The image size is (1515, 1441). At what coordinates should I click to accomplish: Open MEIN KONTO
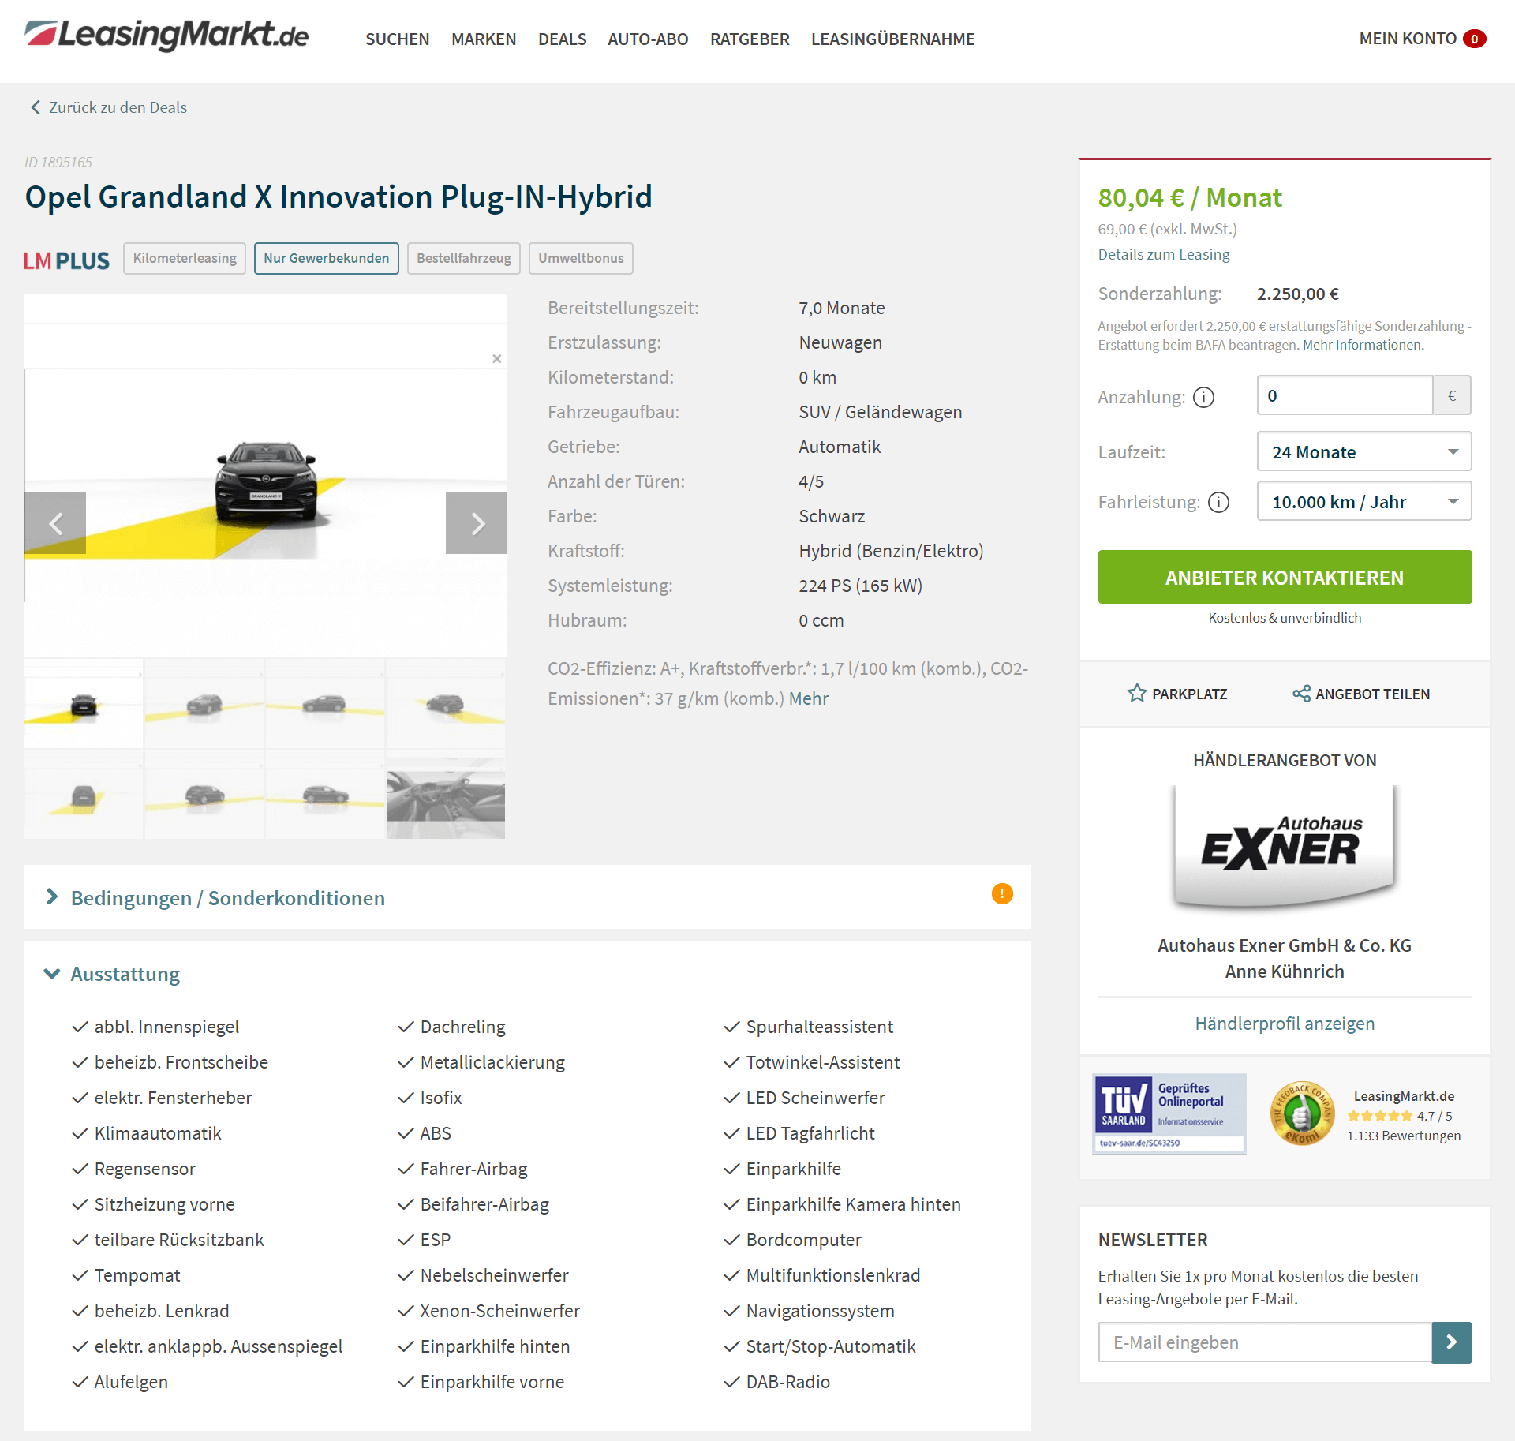click(x=1408, y=39)
